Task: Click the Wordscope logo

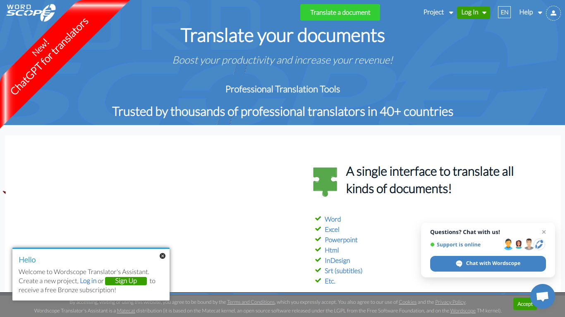Action: coord(31,12)
